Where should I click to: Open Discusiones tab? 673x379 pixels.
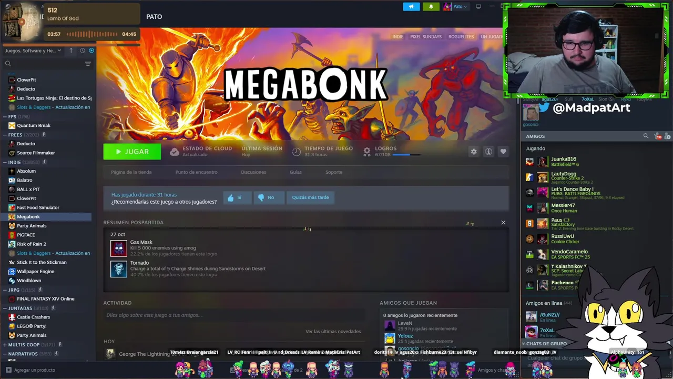pos(253,172)
